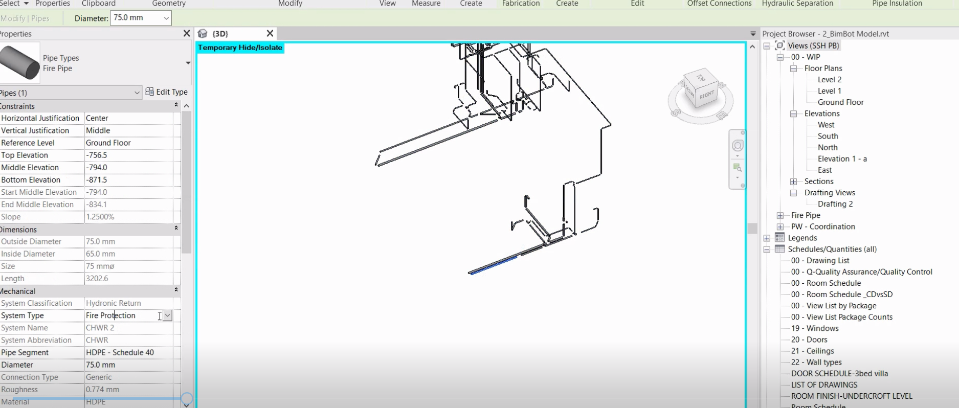Click the Diameter property value 75.0 mm
Image resolution: width=959 pixels, height=408 pixels.
coord(128,365)
